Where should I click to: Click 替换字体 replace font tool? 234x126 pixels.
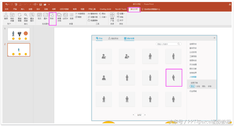click(93, 14)
